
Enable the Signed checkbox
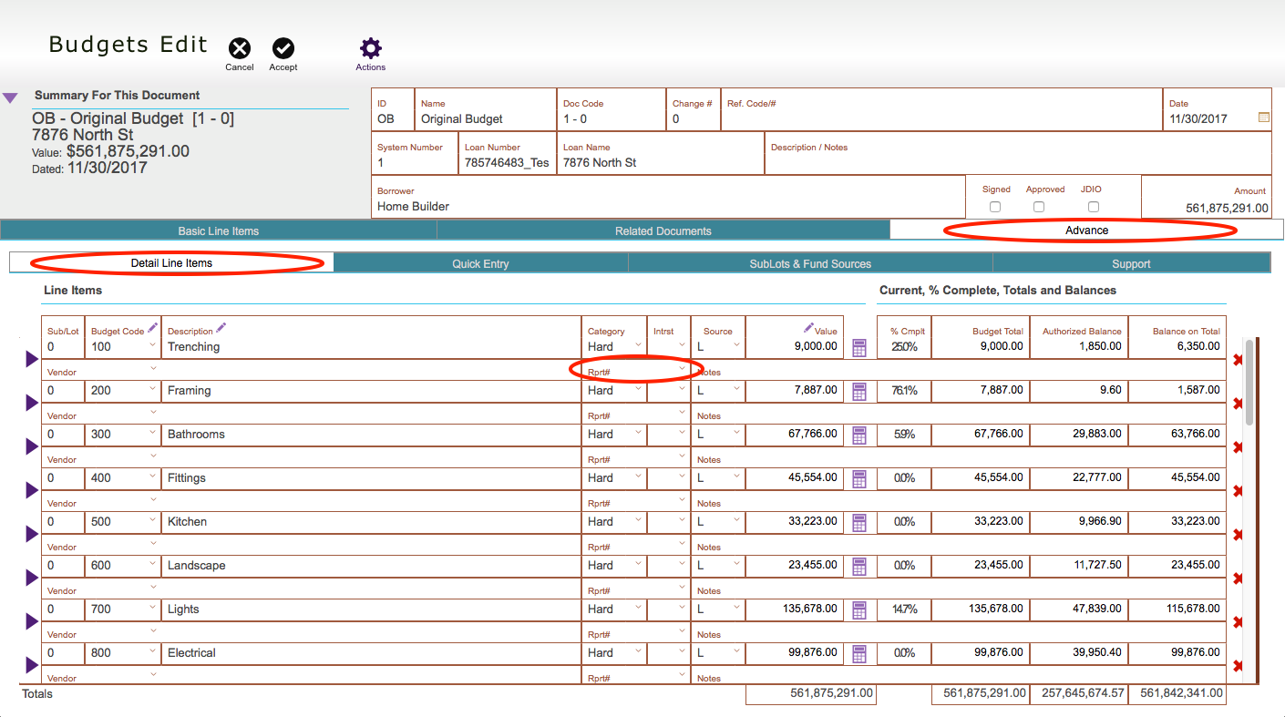coord(994,207)
